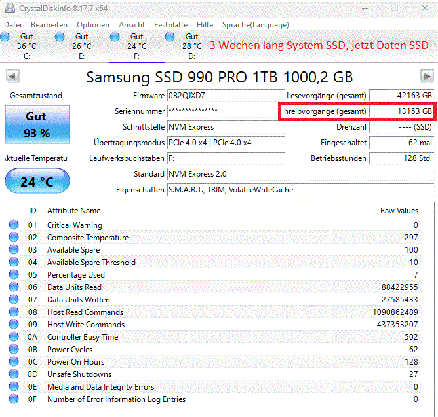Click status orb of Composite Temperature row
The height and width of the screenshot is (417, 438).
[x=14, y=237]
